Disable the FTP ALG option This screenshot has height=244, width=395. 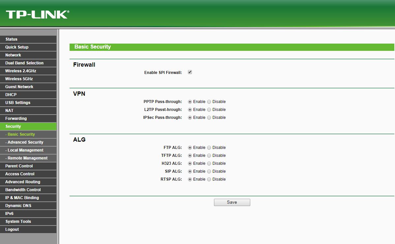tap(209, 148)
